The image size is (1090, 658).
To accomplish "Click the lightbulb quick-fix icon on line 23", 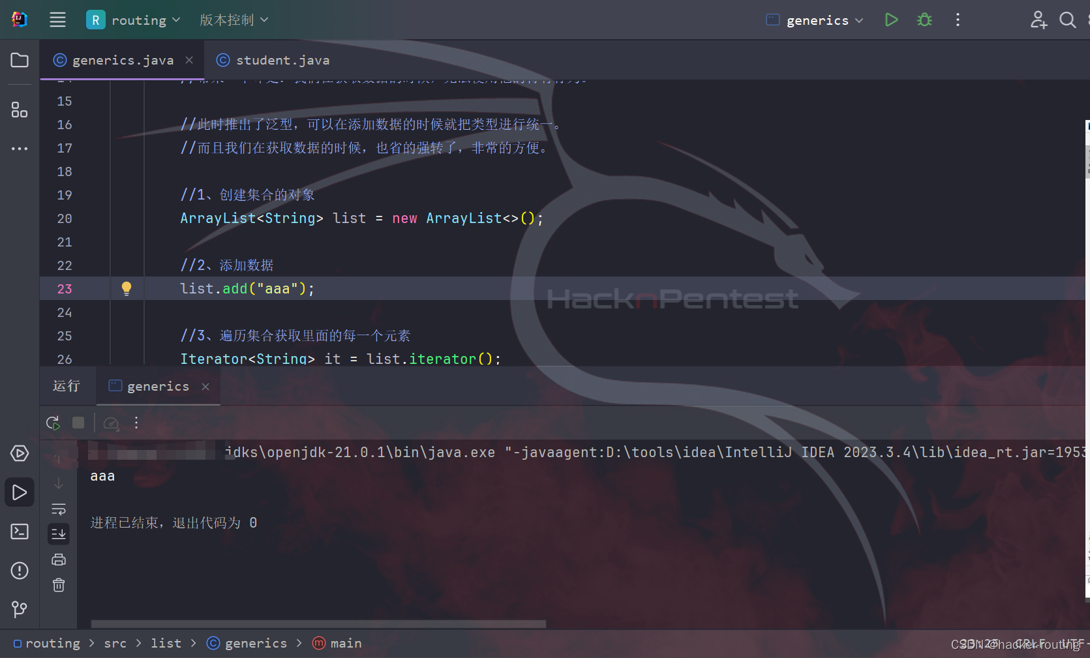I will (127, 289).
